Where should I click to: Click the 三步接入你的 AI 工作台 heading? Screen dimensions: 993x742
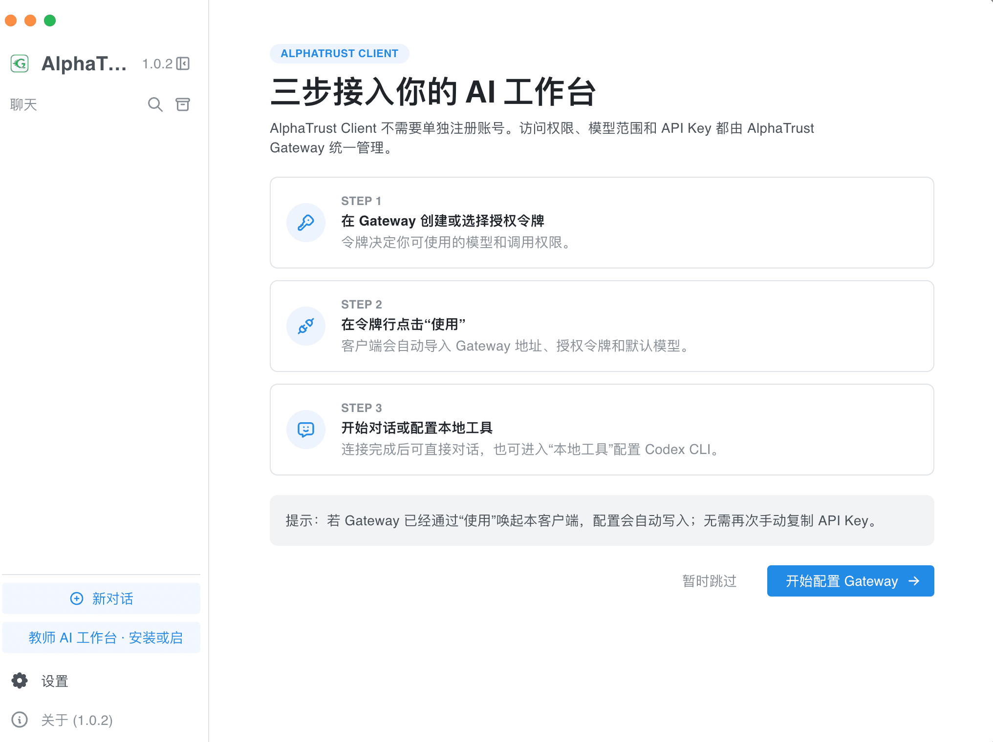point(433,92)
